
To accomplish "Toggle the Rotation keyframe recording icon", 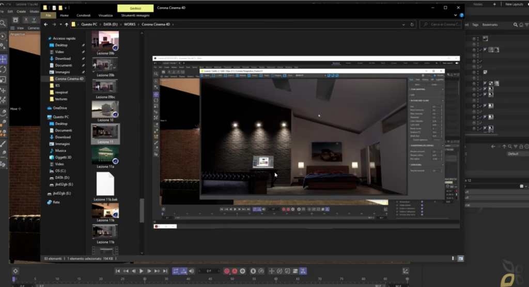I will 279,271.
